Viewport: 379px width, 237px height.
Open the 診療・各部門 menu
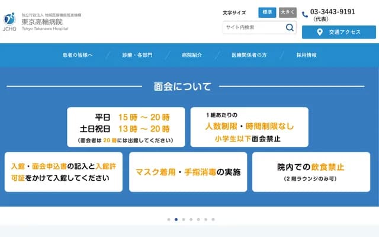pos(137,55)
